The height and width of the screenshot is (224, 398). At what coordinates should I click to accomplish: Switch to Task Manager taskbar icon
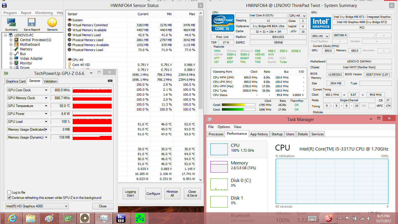click(103, 218)
